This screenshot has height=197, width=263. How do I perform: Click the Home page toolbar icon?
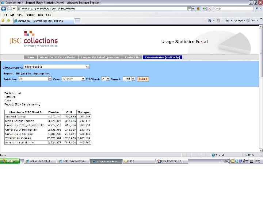[x=210, y=20]
